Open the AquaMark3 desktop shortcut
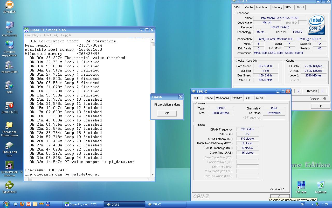This screenshot has width=332, height=208. pyautogui.click(x=9, y=187)
